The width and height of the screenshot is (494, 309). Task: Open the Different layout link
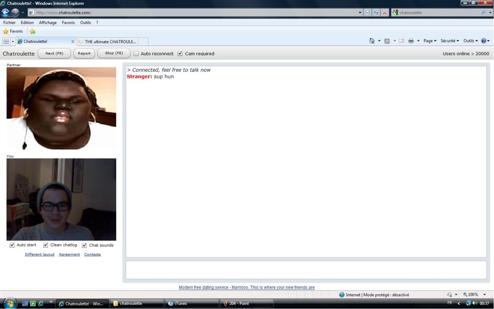tap(40, 255)
